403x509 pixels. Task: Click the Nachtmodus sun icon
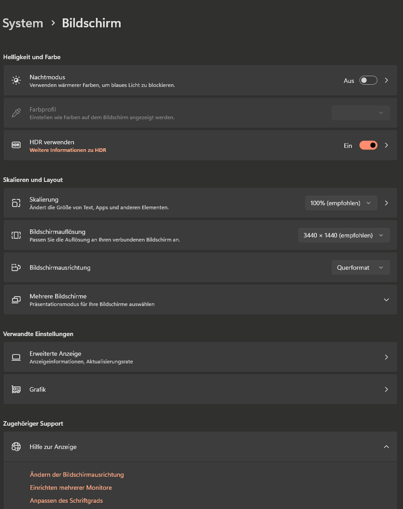[16, 81]
